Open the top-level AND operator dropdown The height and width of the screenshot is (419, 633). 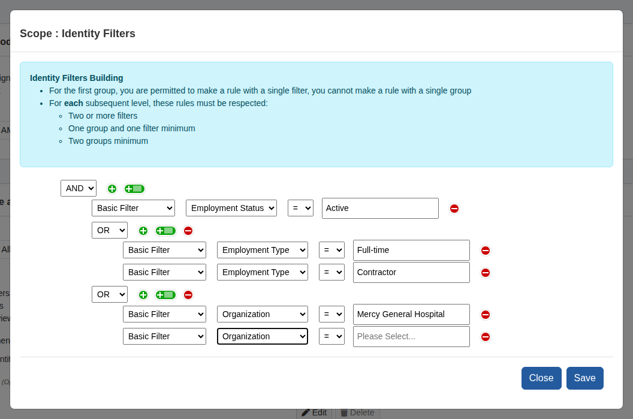tap(79, 188)
